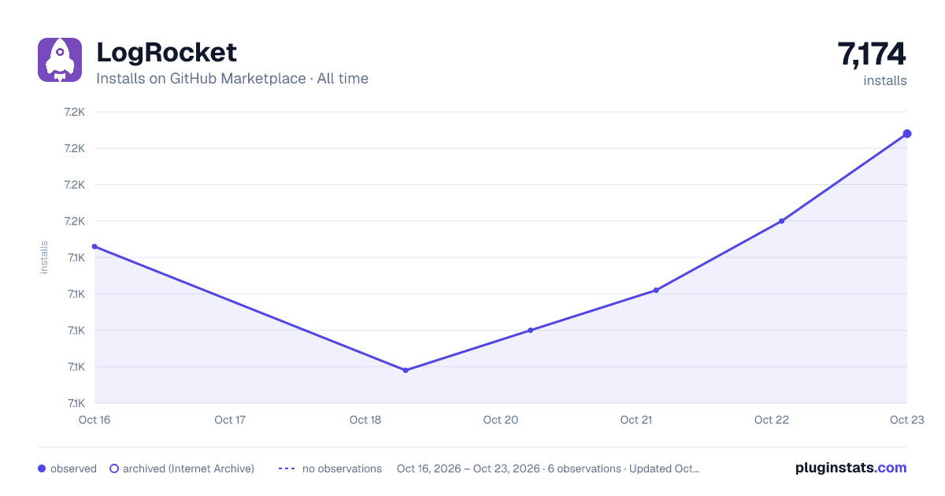Select the data point near Oct 22
The height and width of the screenshot is (496, 945).
[x=781, y=221]
